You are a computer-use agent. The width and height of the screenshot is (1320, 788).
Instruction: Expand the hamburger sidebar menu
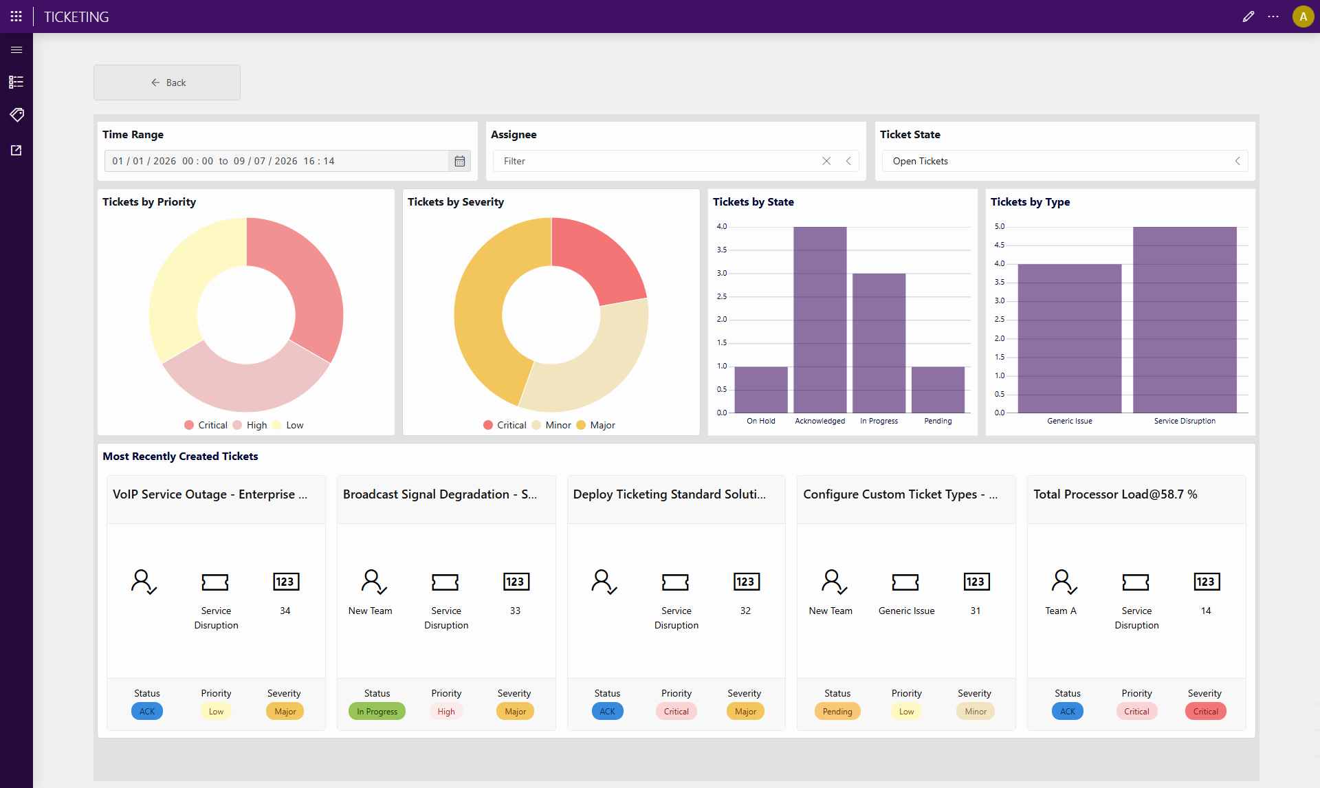point(16,50)
